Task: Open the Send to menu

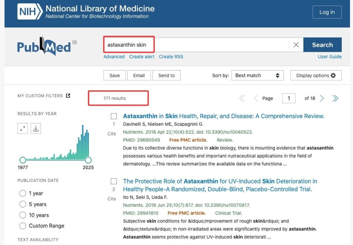Action: (x=166, y=75)
